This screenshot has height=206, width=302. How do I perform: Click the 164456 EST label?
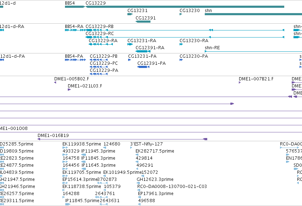pos(71,165)
